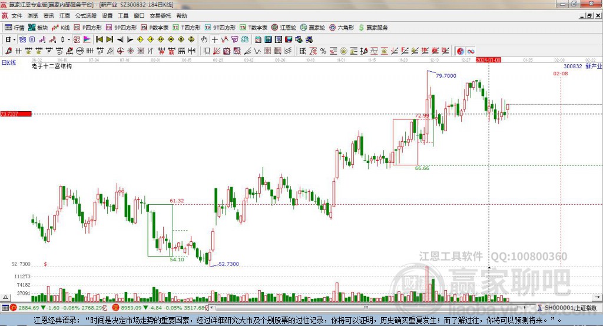Open the 六角形 hexagon tool
This screenshot has height=326, width=603.
tap(342, 27)
